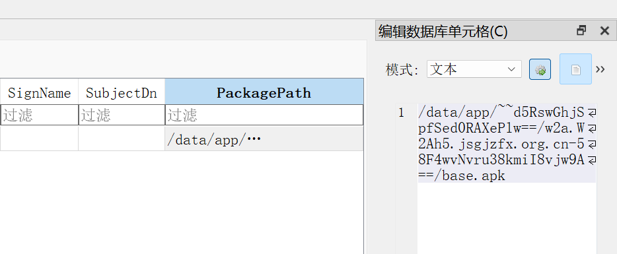Screen dimensions: 617x254
Task: Focus the SignName filter field
Action: point(40,115)
